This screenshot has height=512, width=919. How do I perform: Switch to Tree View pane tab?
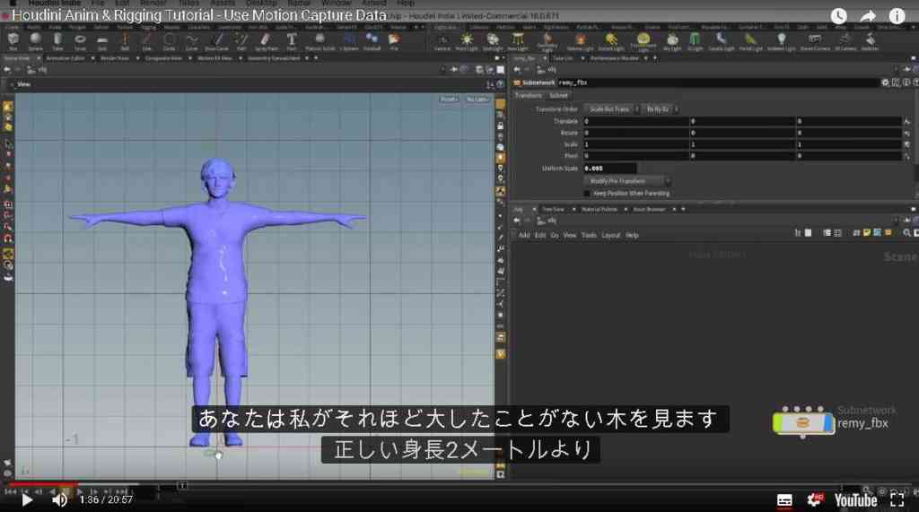pyautogui.click(x=553, y=209)
